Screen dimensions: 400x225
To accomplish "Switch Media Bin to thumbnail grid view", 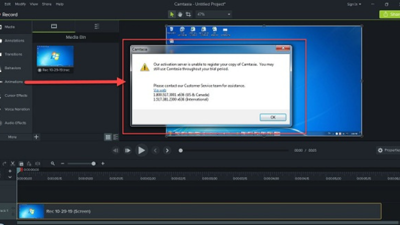I will pos(108,136).
